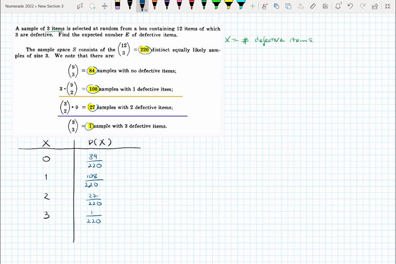Viewport: 396px width, 264px height.
Task: Select the green highlighter pen
Action: click(x=216, y=5)
